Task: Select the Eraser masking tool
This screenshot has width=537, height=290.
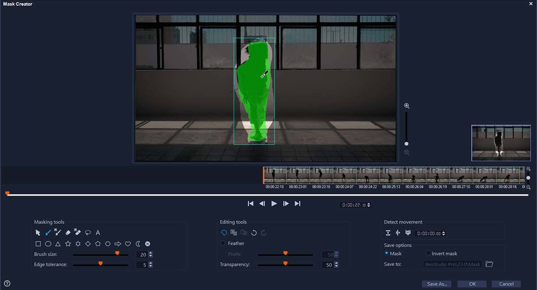Action: coord(68,232)
